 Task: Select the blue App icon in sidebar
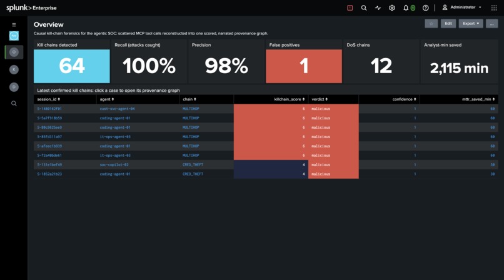click(14, 36)
